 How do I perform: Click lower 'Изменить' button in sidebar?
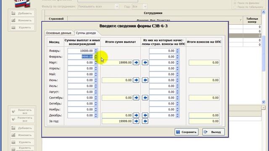(22, 135)
